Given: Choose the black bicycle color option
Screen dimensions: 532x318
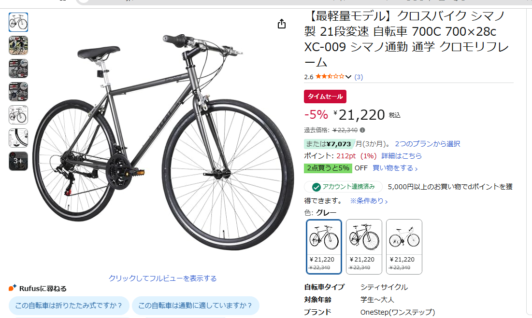Looking at the screenshot, I should (x=364, y=247).
